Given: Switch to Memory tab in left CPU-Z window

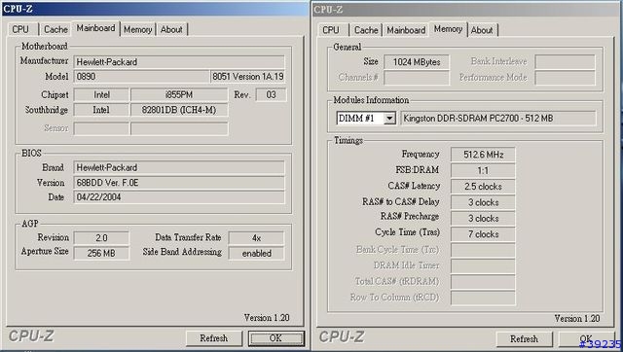Looking at the screenshot, I should (x=137, y=29).
